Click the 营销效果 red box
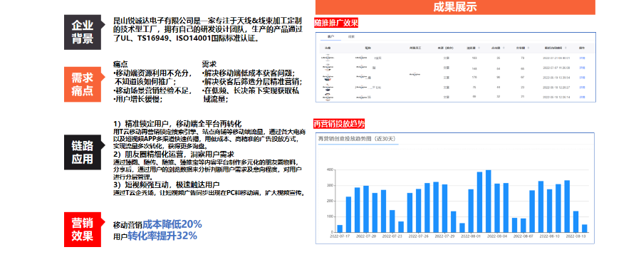The width and height of the screenshot is (641, 267). point(83,229)
